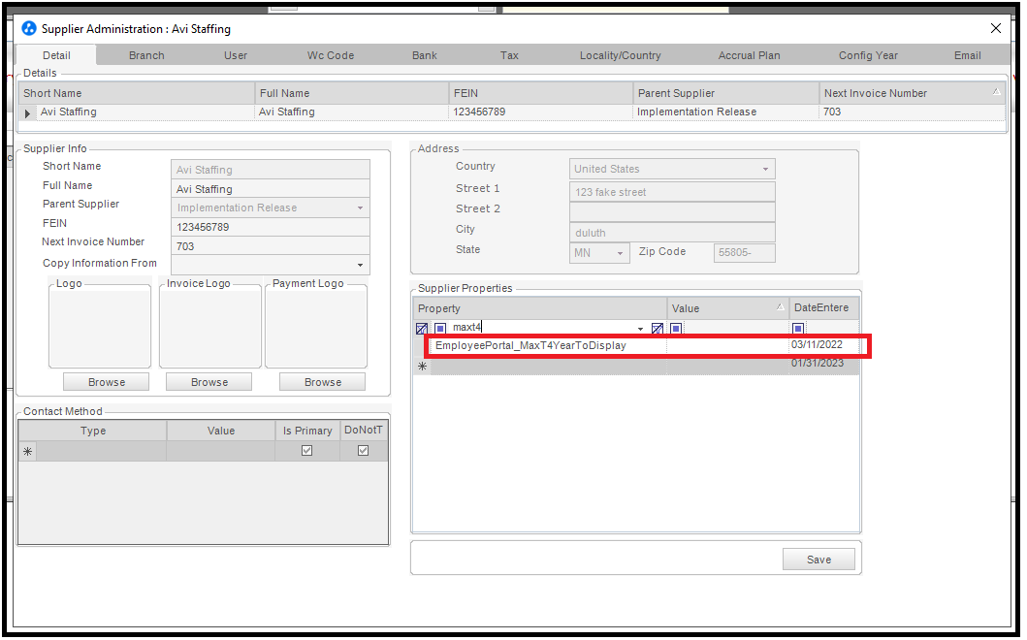Switch to Config Year tab
1027x640 pixels.
pyautogui.click(x=869, y=55)
